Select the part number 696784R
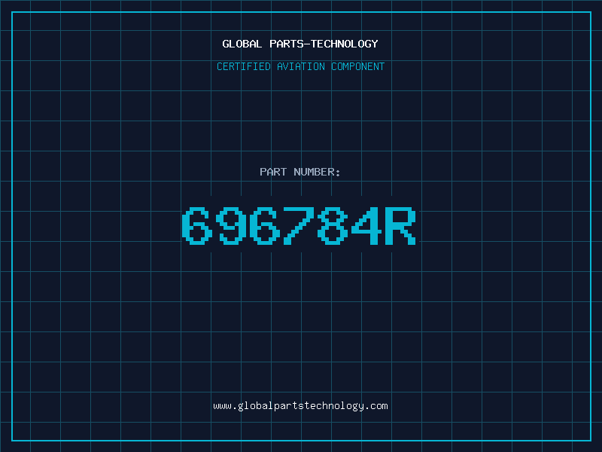 pos(299,226)
